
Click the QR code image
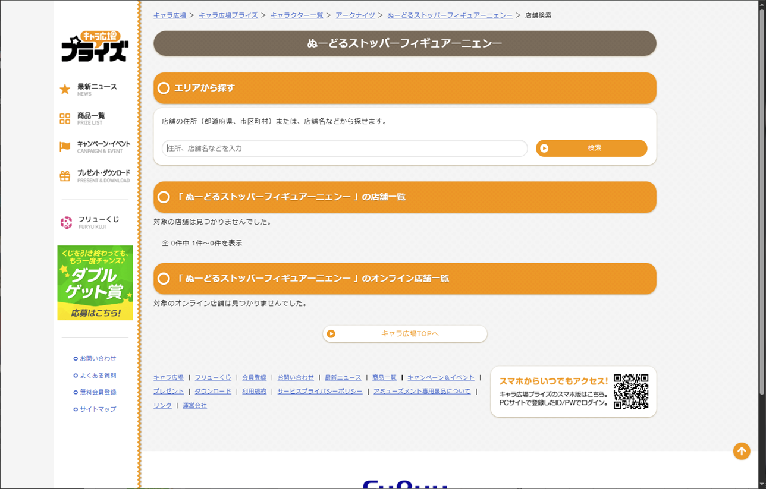pos(631,391)
